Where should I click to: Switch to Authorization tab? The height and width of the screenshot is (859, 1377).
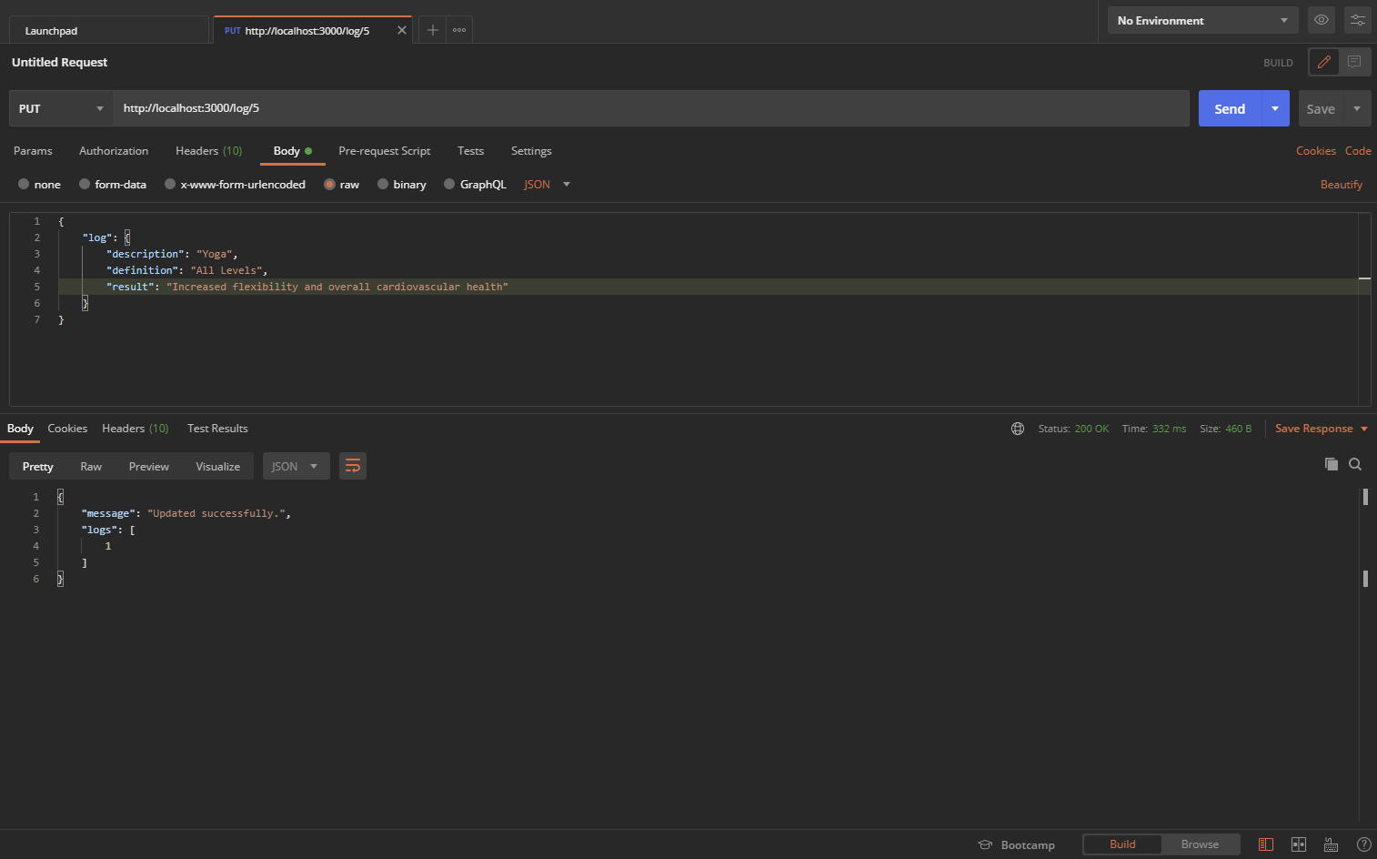pos(114,151)
